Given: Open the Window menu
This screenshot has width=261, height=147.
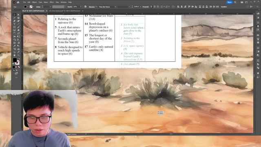Looking at the screenshot, I should (x=64, y=2).
